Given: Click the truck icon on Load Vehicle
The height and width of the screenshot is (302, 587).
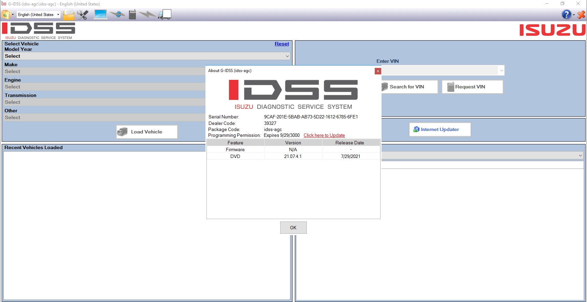Looking at the screenshot, I should click(x=122, y=132).
